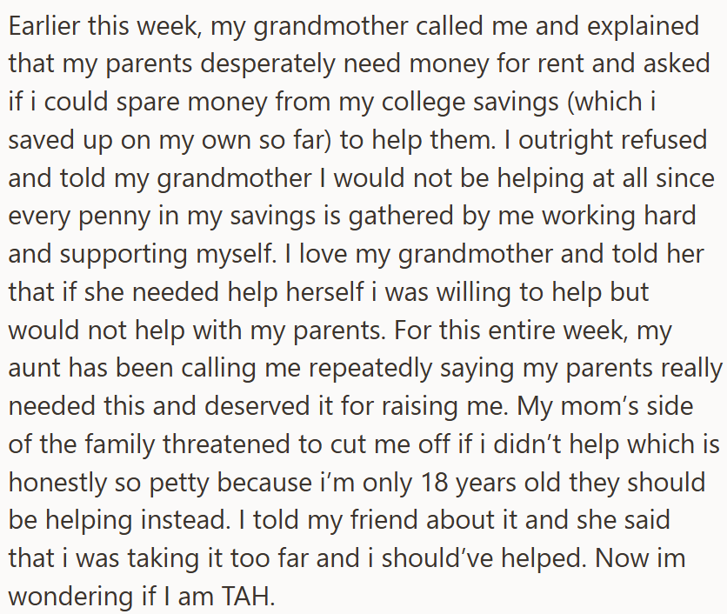Click the number "18" in the text
The width and height of the screenshot is (727, 614).
[x=435, y=483]
